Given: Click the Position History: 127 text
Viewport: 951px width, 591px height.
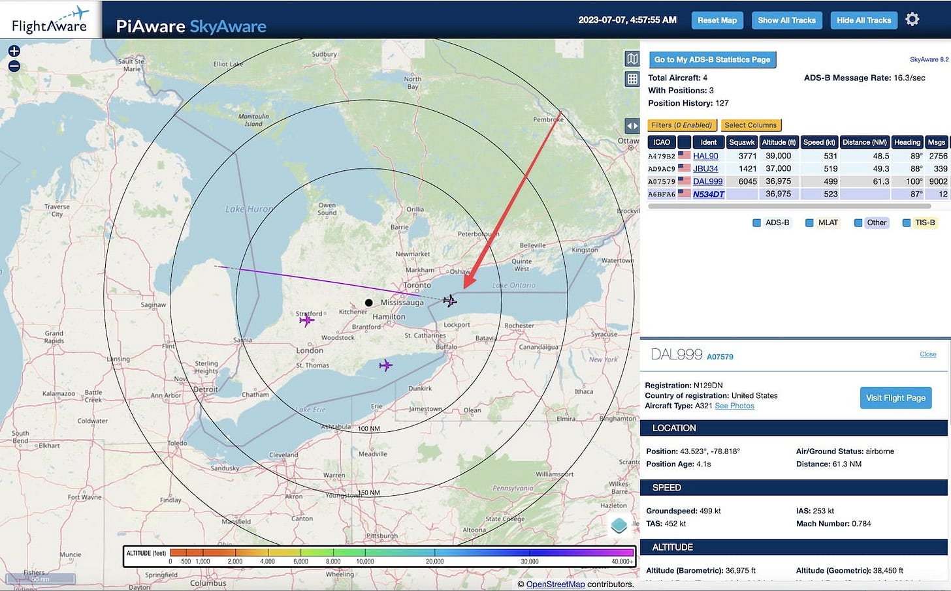Looking at the screenshot, I should 688,103.
